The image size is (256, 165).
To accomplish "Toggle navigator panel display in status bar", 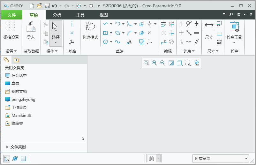I will point(7,159).
